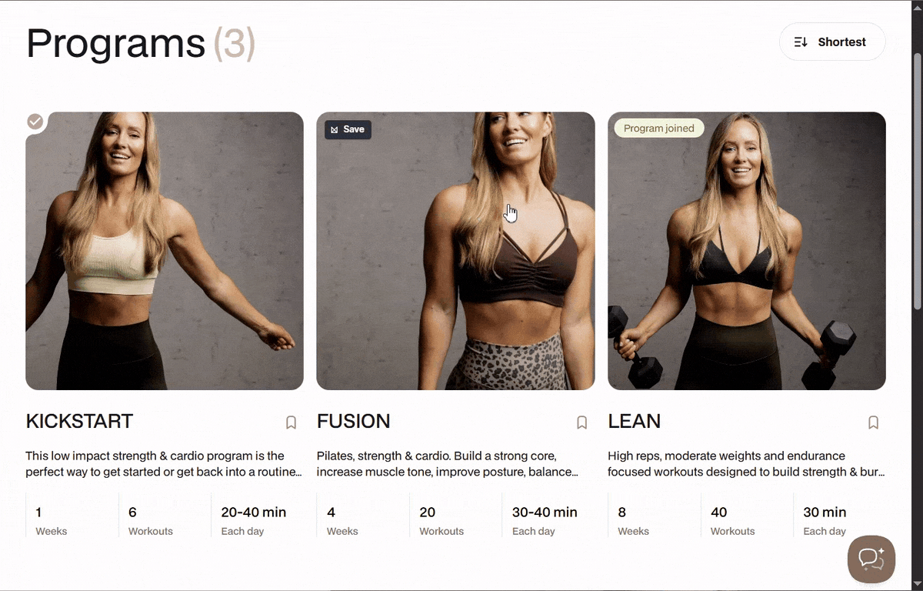Open the FUSION program thumbnail

[455, 251]
